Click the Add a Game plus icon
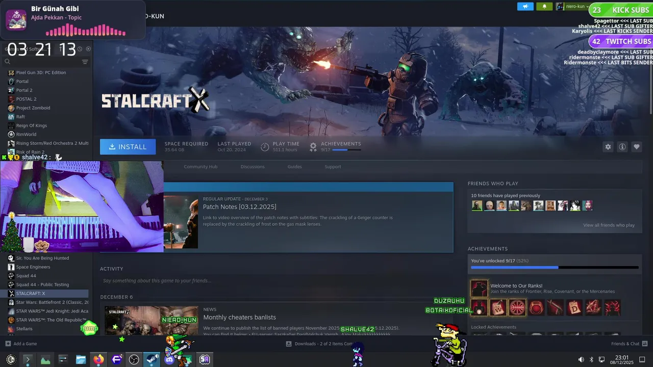Screen dimensions: 653x367 coord(8,344)
